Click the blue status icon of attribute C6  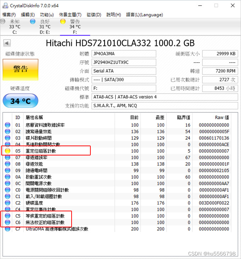point(7,222)
